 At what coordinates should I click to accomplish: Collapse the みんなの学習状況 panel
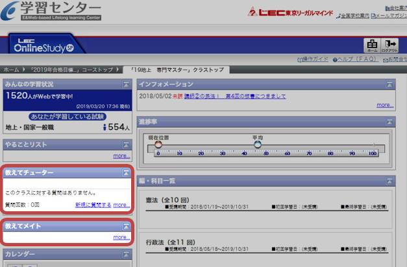point(126,84)
